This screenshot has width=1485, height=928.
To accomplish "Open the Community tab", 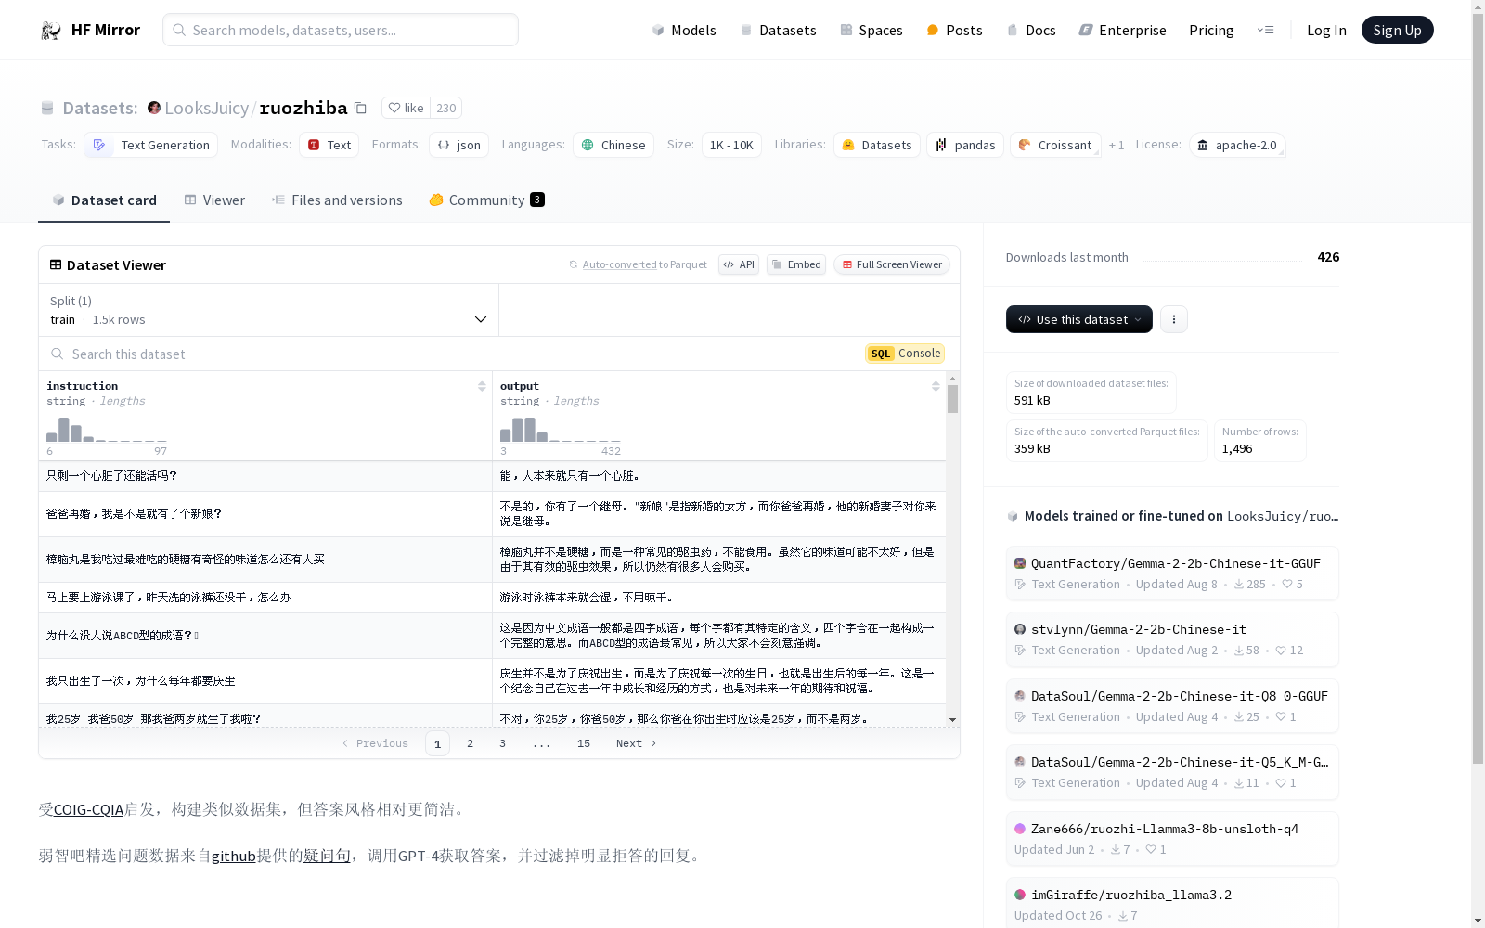I will (x=486, y=200).
